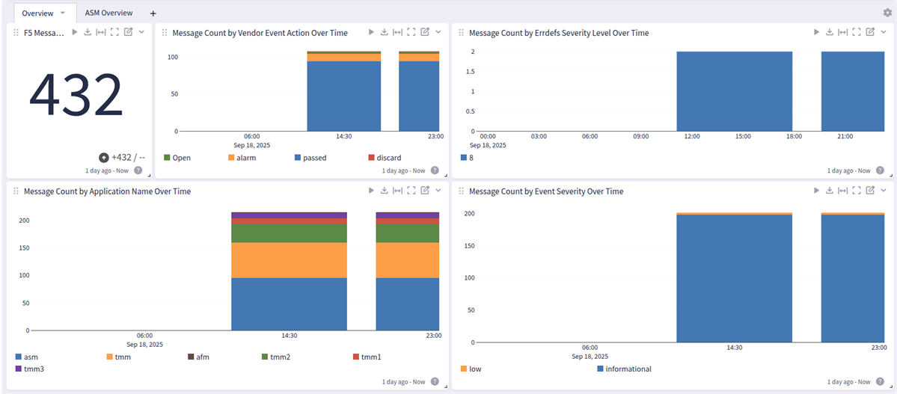Expand the Vendor Event Action panel options chevron
897x394 pixels.
coord(438,32)
